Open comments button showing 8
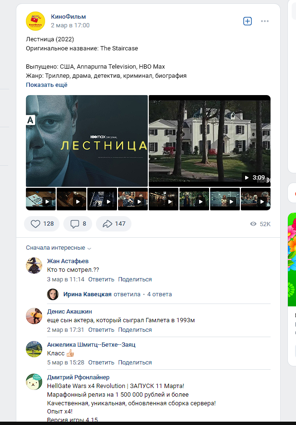Viewport: 296px width, 425px height. [x=78, y=224]
